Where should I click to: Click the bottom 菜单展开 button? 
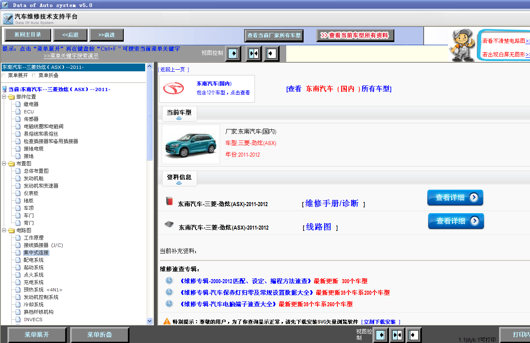[37, 335]
